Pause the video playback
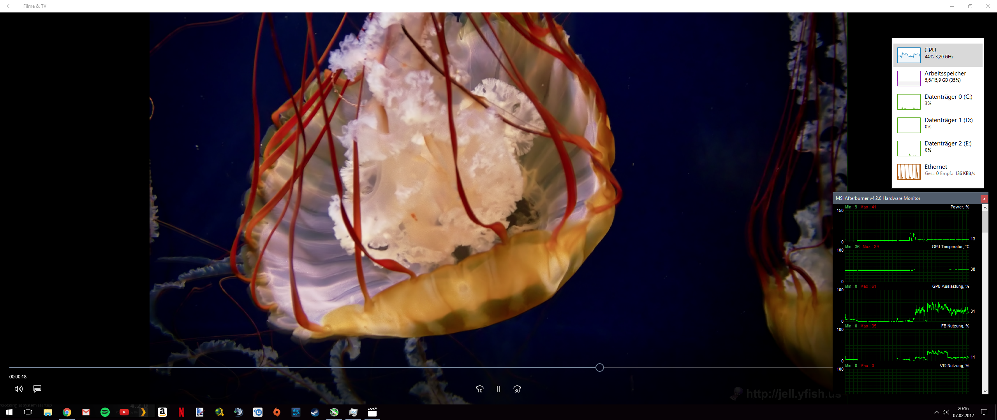This screenshot has height=420, width=997. pos(498,389)
